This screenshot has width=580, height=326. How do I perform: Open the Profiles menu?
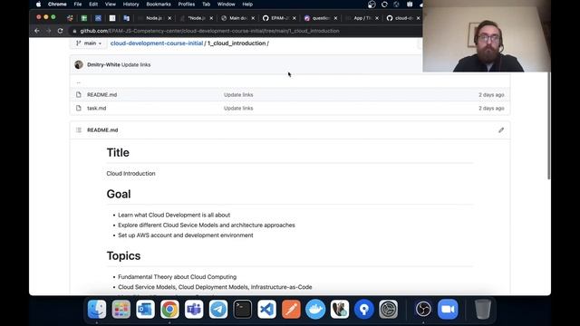tap(187, 5)
